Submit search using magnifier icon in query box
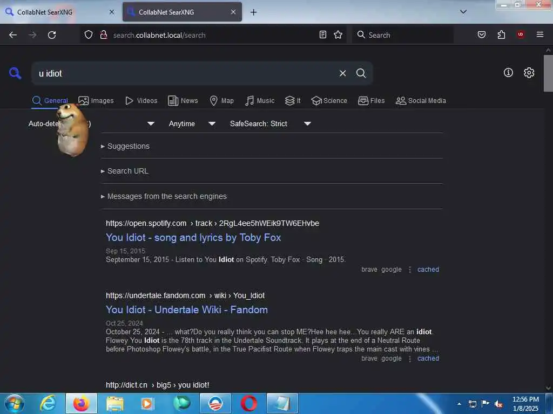553x414 pixels. pos(361,73)
